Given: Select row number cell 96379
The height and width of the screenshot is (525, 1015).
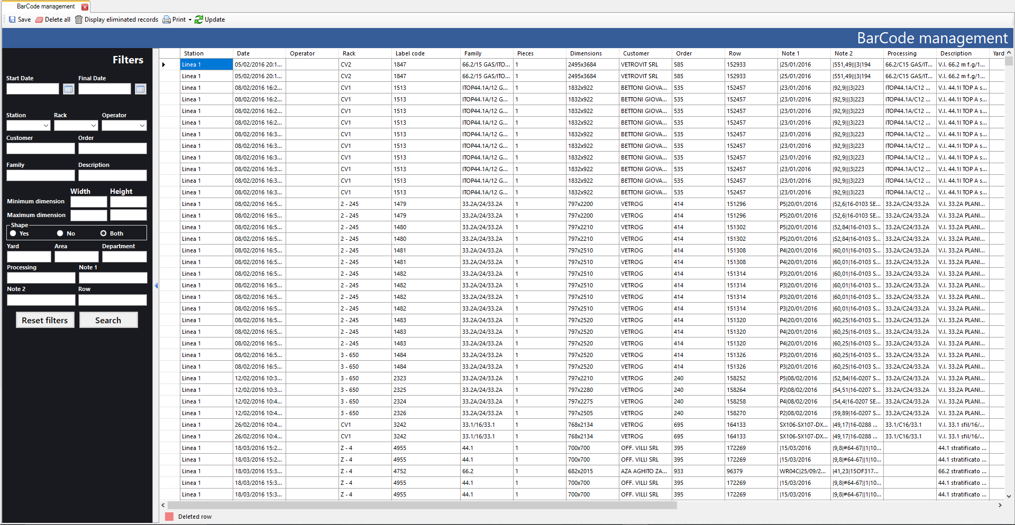Looking at the screenshot, I should (751, 471).
